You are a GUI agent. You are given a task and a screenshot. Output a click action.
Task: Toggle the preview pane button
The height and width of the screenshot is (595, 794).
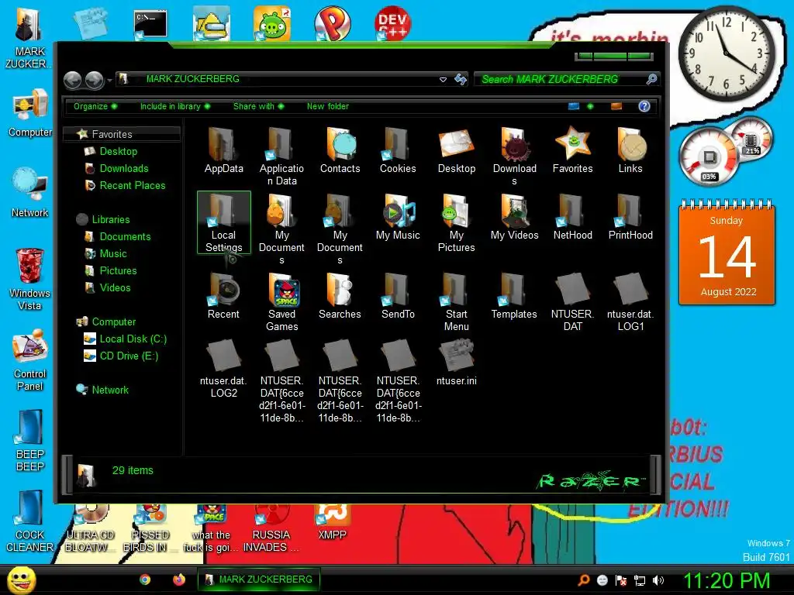pyautogui.click(x=616, y=106)
